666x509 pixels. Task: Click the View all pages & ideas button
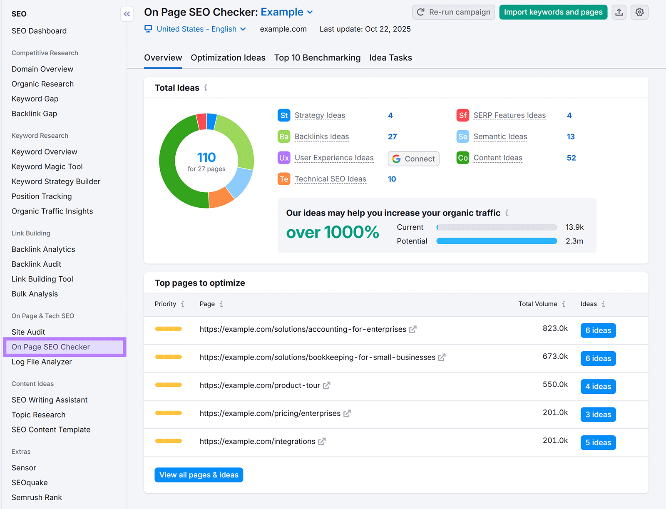[x=199, y=474]
